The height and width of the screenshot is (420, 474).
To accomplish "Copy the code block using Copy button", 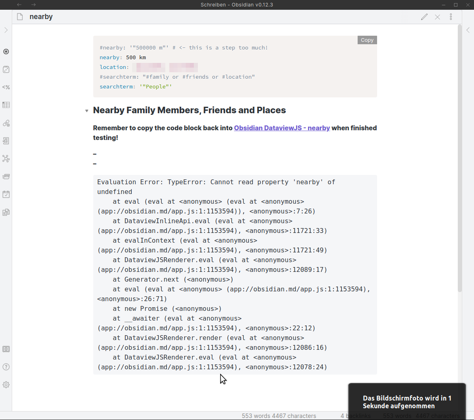I will tap(367, 40).
